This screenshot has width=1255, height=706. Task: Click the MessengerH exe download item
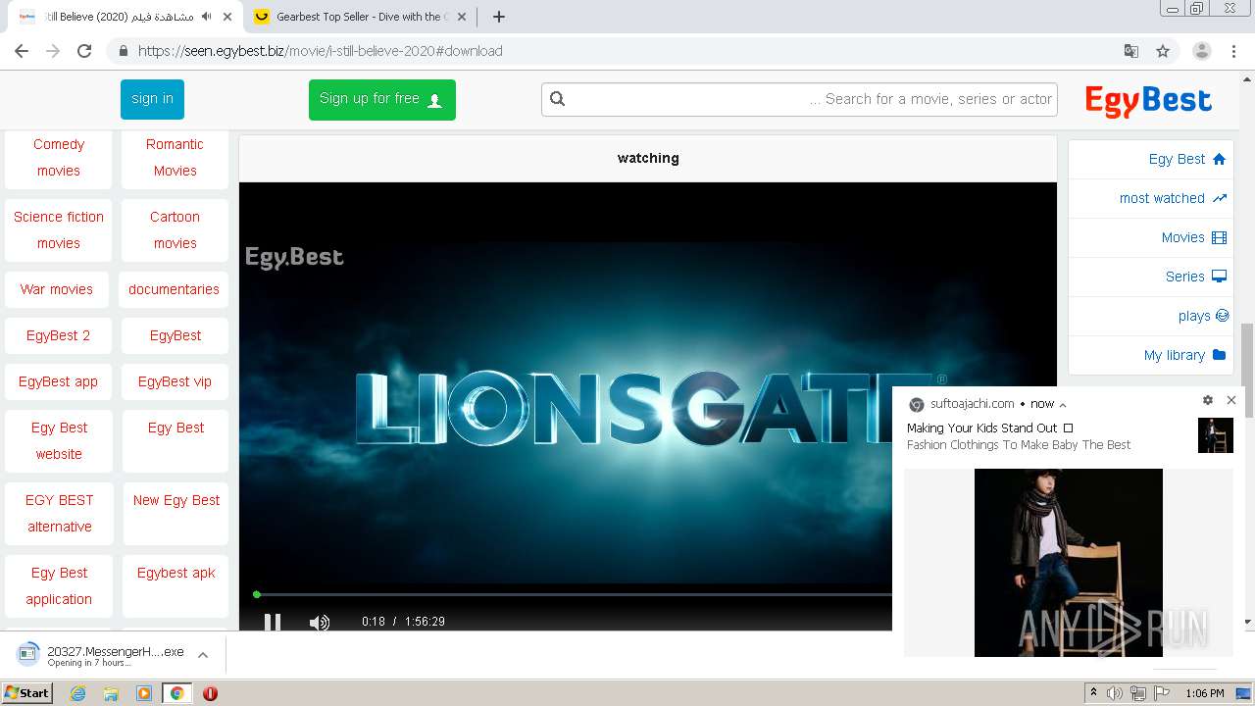tap(102, 655)
